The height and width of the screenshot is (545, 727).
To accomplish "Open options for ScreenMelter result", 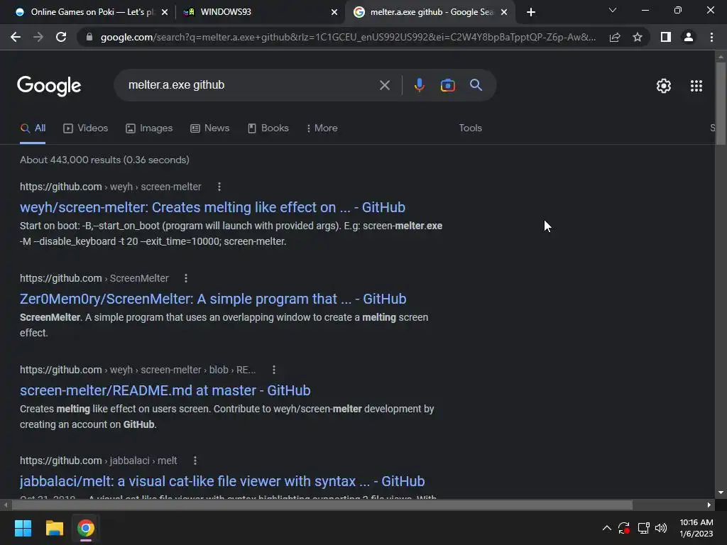I will [x=186, y=278].
